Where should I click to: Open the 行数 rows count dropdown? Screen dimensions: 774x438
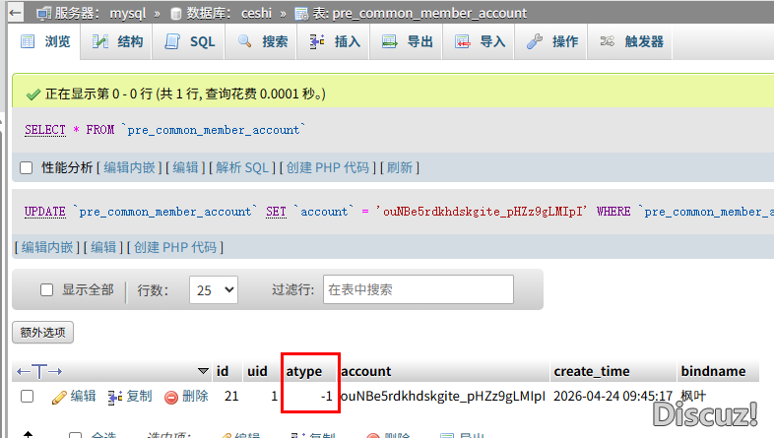coord(216,290)
